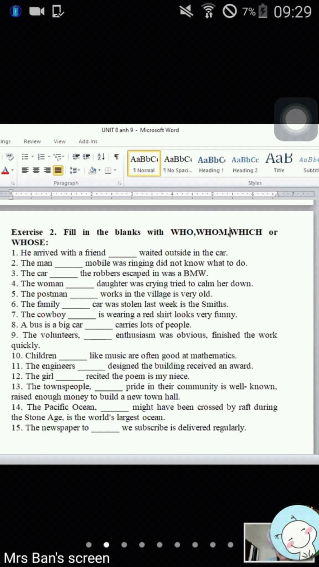The height and width of the screenshot is (567, 319).
Task: Open line spacing options
Action: click(x=75, y=170)
